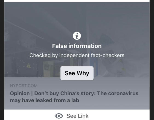Select the False information heading

[77, 46]
